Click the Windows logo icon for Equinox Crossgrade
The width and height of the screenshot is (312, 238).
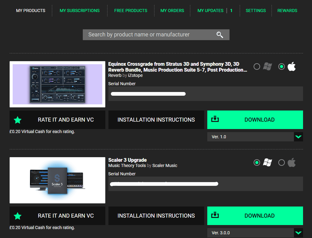click(268, 66)
